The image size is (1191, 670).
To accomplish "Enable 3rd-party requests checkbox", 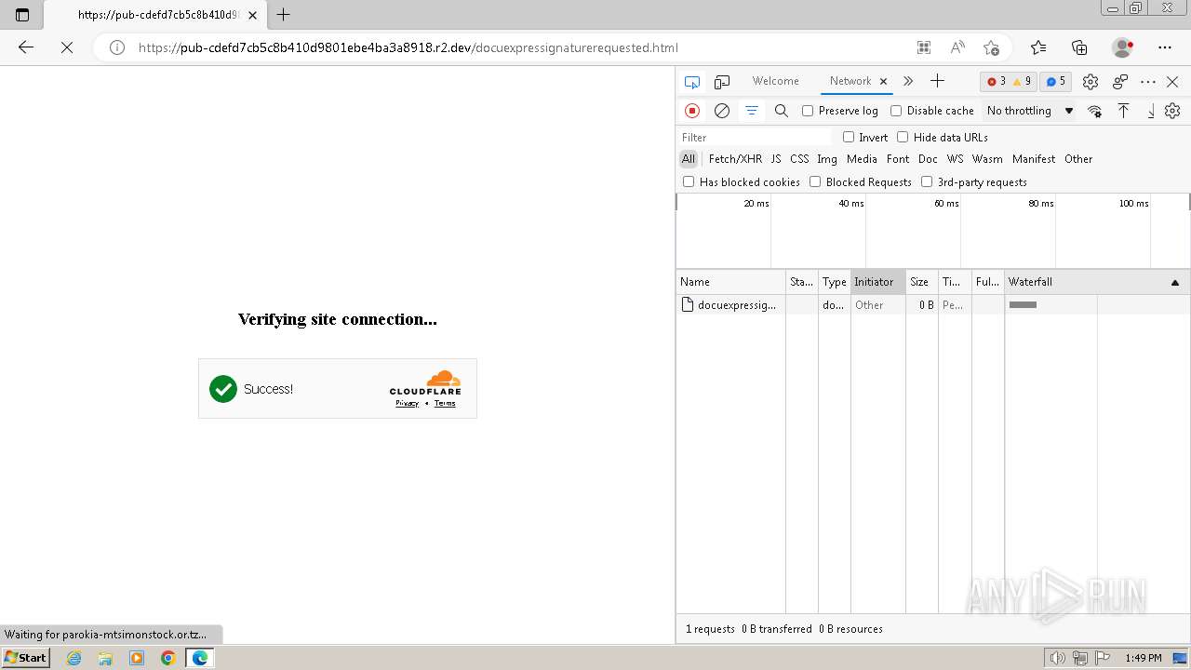I will (927, 181).
